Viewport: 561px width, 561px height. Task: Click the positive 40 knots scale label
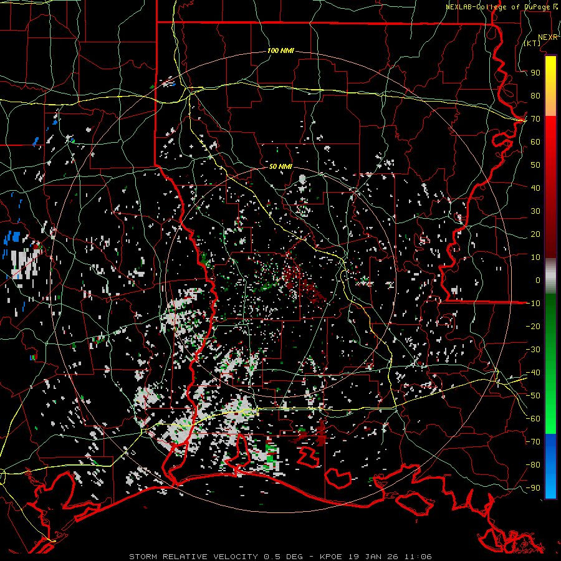(535, 188)
